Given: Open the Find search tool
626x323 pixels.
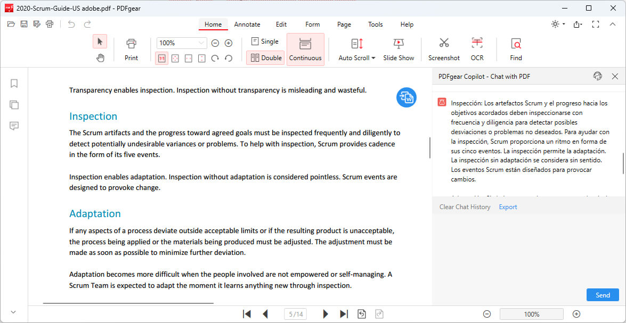Looking at the screenshot, I should point(516,49).
